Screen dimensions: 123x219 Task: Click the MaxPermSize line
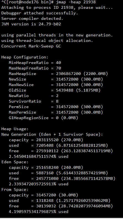click(x=56, y=112)
